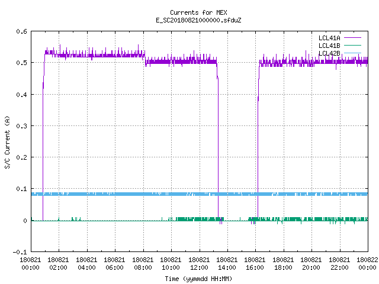
Task: Click the x-axis tick 180821 04:00
Action: coord(86,263)
